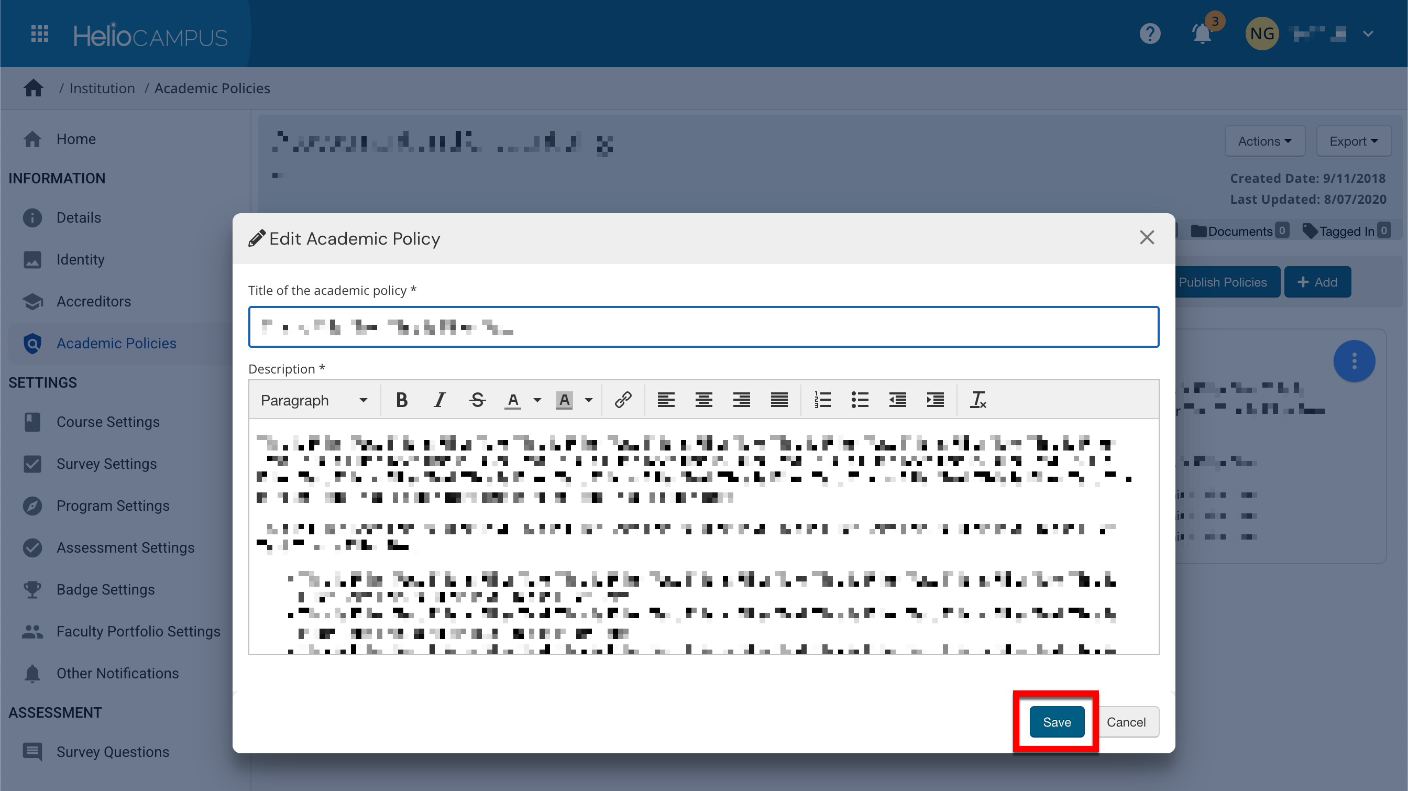The image size is (1408, 791).
Task: Open the Paragraph style dropdown
Action: click(314, 400)
